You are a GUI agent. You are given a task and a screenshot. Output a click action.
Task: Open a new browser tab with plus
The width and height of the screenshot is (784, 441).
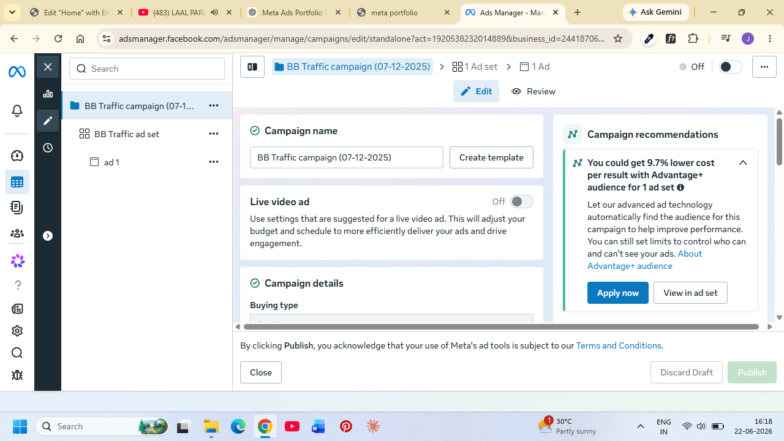578,12
